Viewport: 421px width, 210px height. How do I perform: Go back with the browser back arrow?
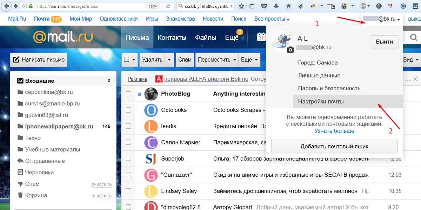point(6,6)
